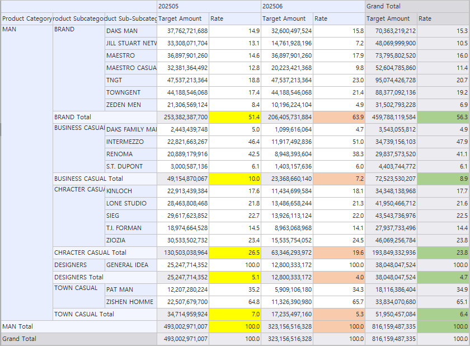Click the Product Category header cell

coord(27,18)
